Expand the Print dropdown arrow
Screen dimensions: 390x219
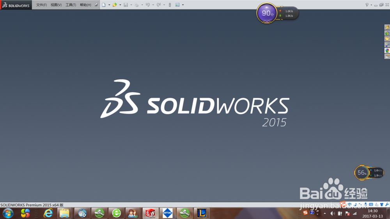[x=142, y=5]
